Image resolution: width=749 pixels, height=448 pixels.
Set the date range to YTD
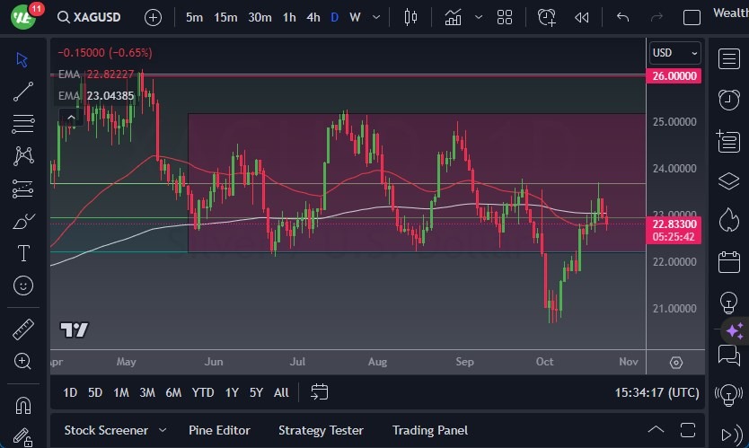pos(203,392)
